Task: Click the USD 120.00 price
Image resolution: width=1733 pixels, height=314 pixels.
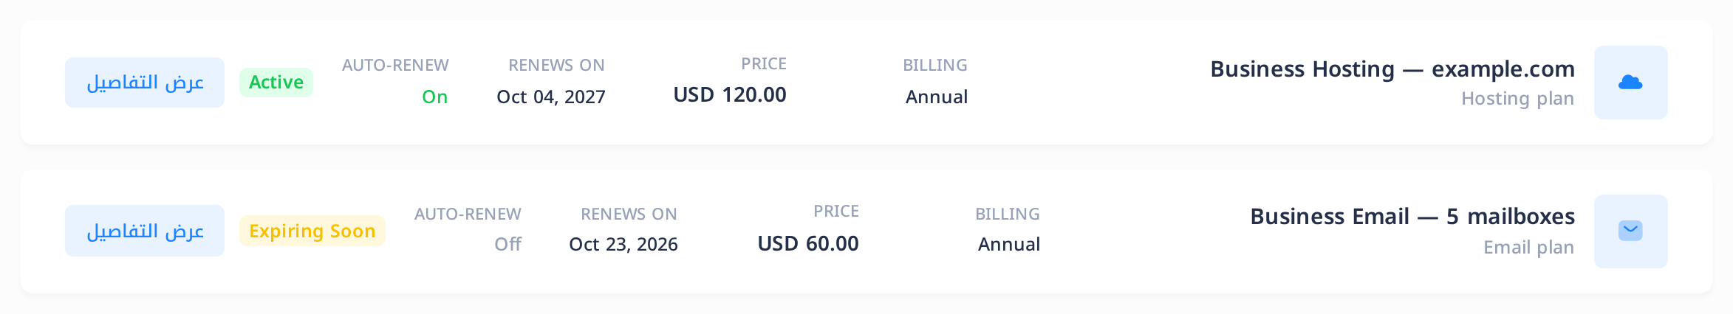Action: coord(730,94)
